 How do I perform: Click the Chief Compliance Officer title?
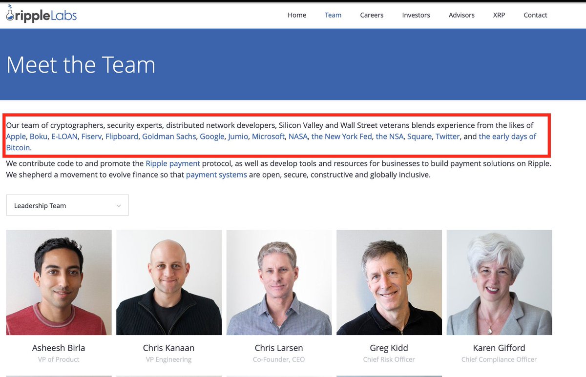[499, 359]
